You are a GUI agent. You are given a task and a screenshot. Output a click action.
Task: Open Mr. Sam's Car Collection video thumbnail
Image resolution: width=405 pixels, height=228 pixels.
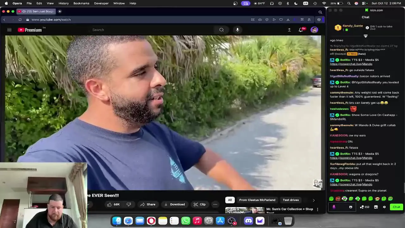point(245,210)
